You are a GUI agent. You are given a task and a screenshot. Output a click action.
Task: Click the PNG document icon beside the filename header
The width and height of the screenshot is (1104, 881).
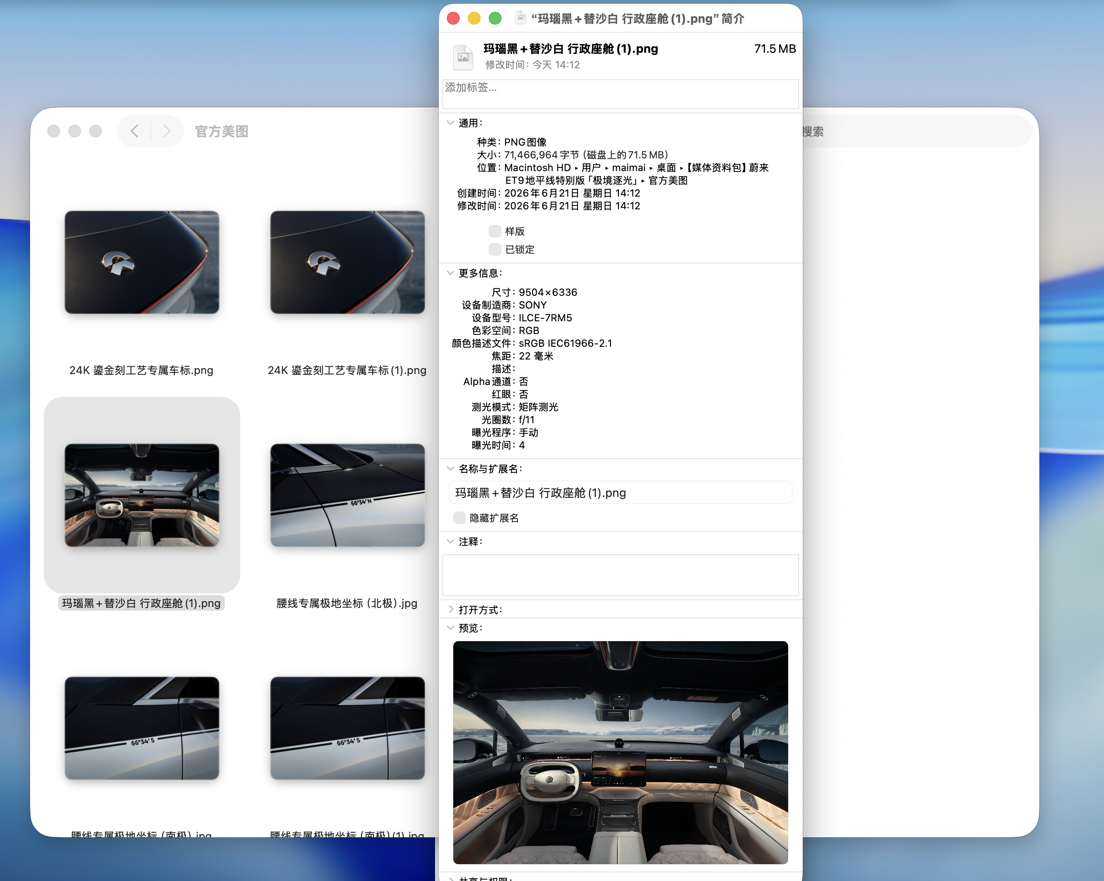(x=463, y=57)
